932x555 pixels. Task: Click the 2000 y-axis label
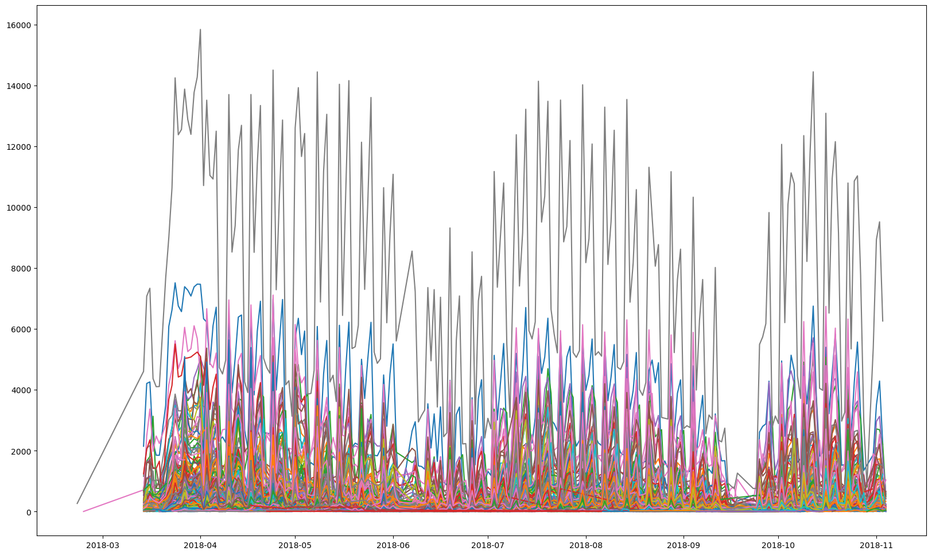21,451
